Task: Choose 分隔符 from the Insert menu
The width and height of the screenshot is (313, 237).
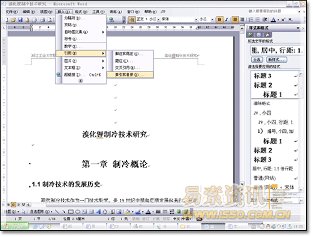Action: coord(81,18)
